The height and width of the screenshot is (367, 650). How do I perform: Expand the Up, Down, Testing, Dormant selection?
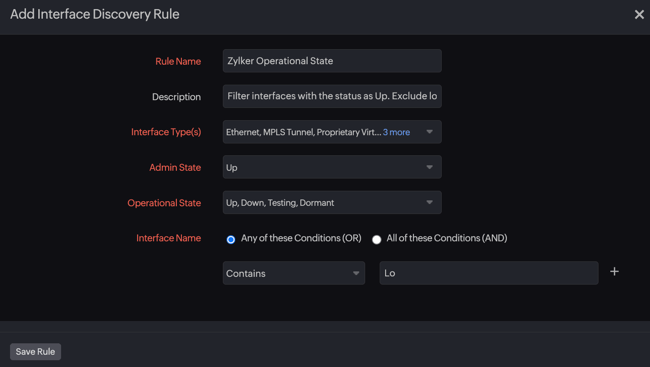(319, 203)
